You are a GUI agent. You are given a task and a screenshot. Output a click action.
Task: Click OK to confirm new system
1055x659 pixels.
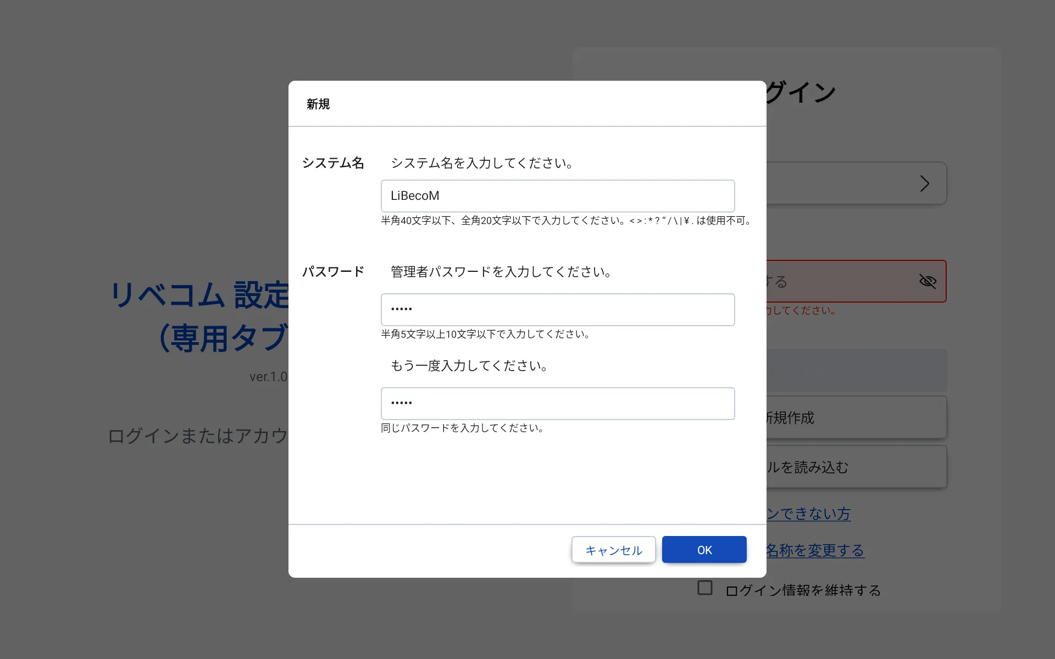704,550
